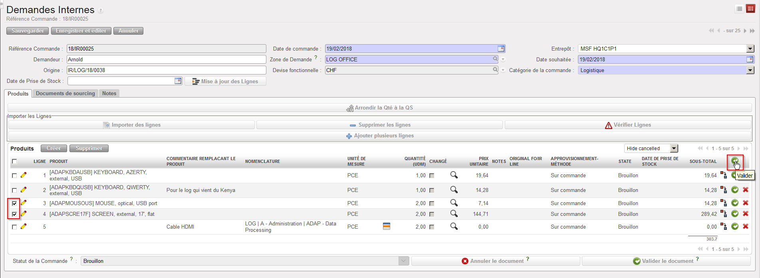Click the pencil edit icon for line 2
This screenshot has width=760, height=278.
click(24, 190)
